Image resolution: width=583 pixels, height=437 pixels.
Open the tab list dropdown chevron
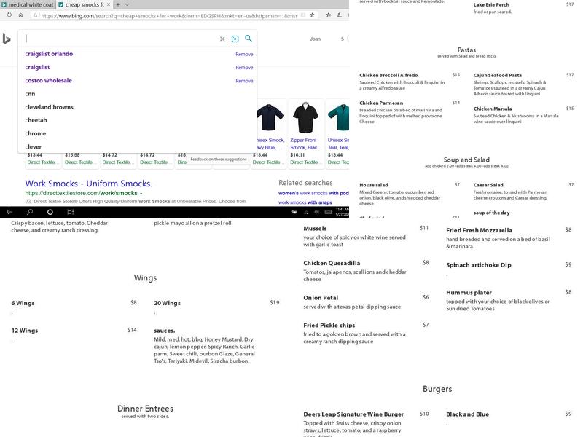(x=128, y=4)
